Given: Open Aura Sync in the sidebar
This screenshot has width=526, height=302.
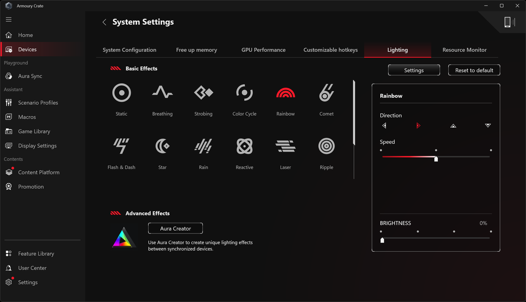Looking at the screenshot, I should coord(43,76).
